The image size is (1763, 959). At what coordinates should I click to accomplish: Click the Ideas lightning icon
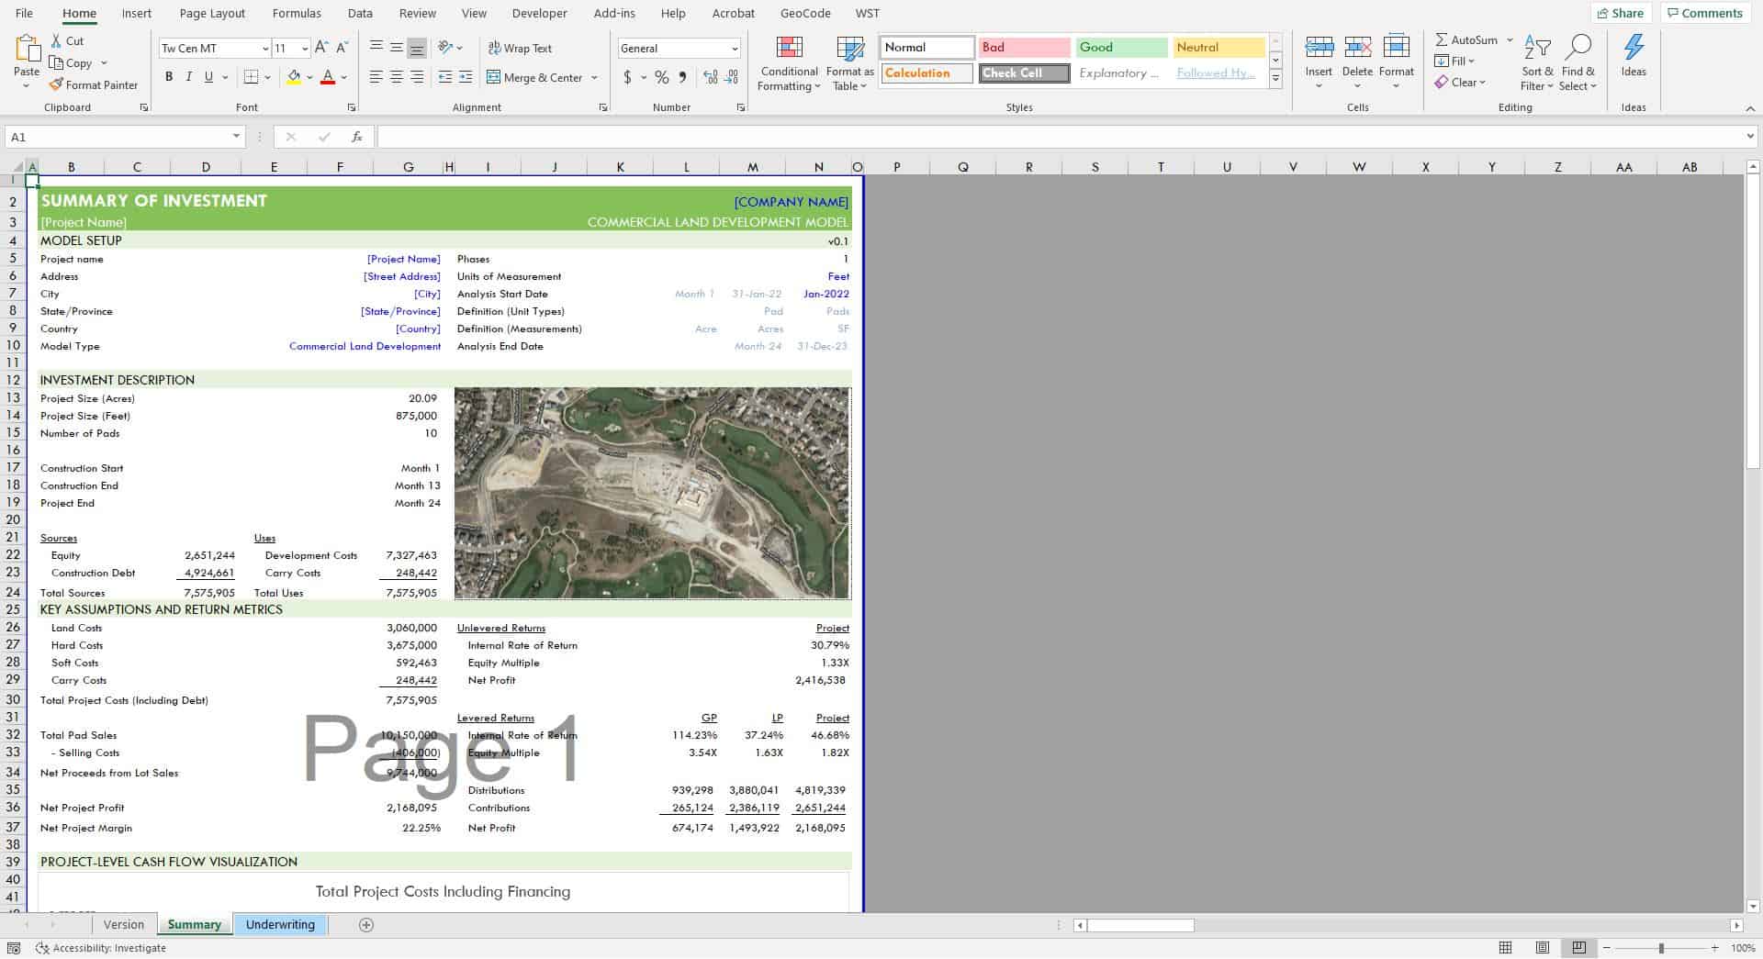pyautogui.click(x=1634, y=46)
